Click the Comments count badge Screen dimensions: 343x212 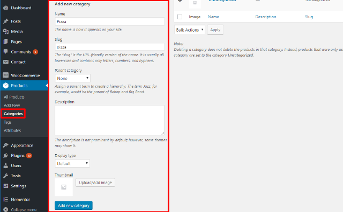[x=35, y=52]
